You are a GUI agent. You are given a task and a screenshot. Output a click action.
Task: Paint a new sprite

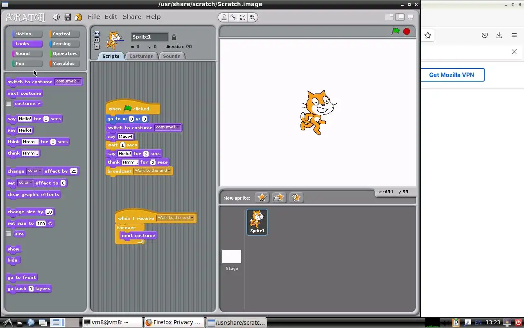pos(262,198)
